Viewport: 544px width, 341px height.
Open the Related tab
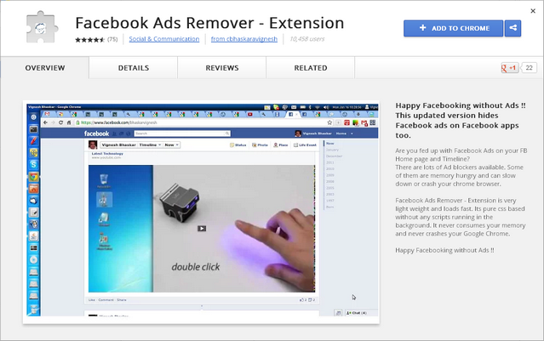click(x=311, y=68)
